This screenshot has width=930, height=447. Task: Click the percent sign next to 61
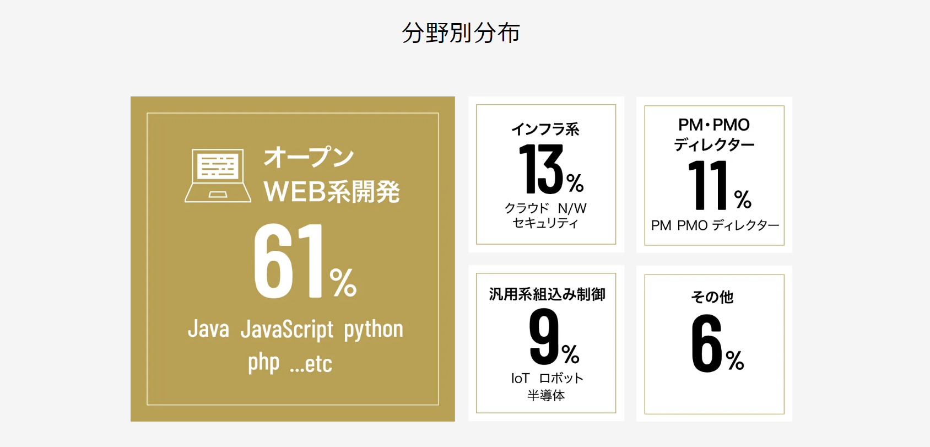pyautogui.click(x=343, y=283)
